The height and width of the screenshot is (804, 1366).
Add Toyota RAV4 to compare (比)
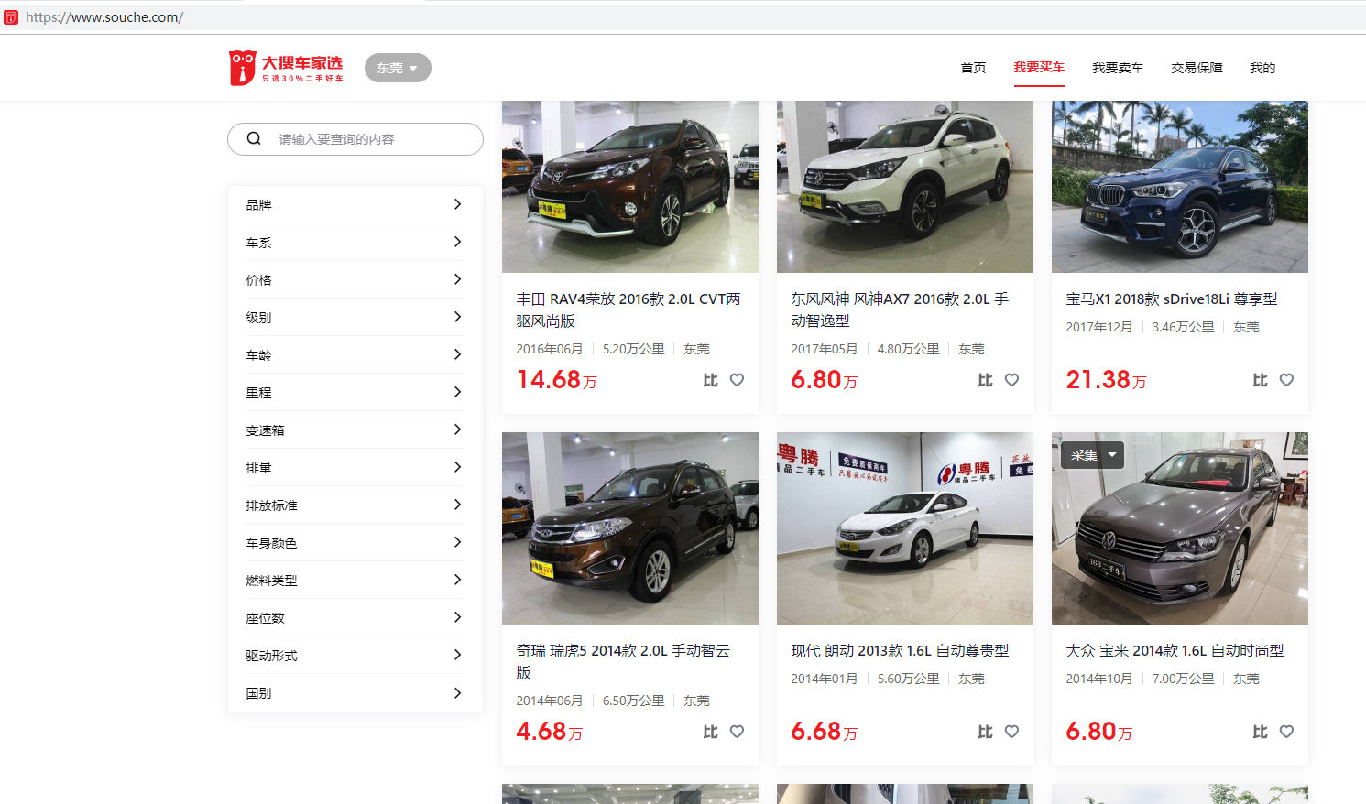[710, 380]
